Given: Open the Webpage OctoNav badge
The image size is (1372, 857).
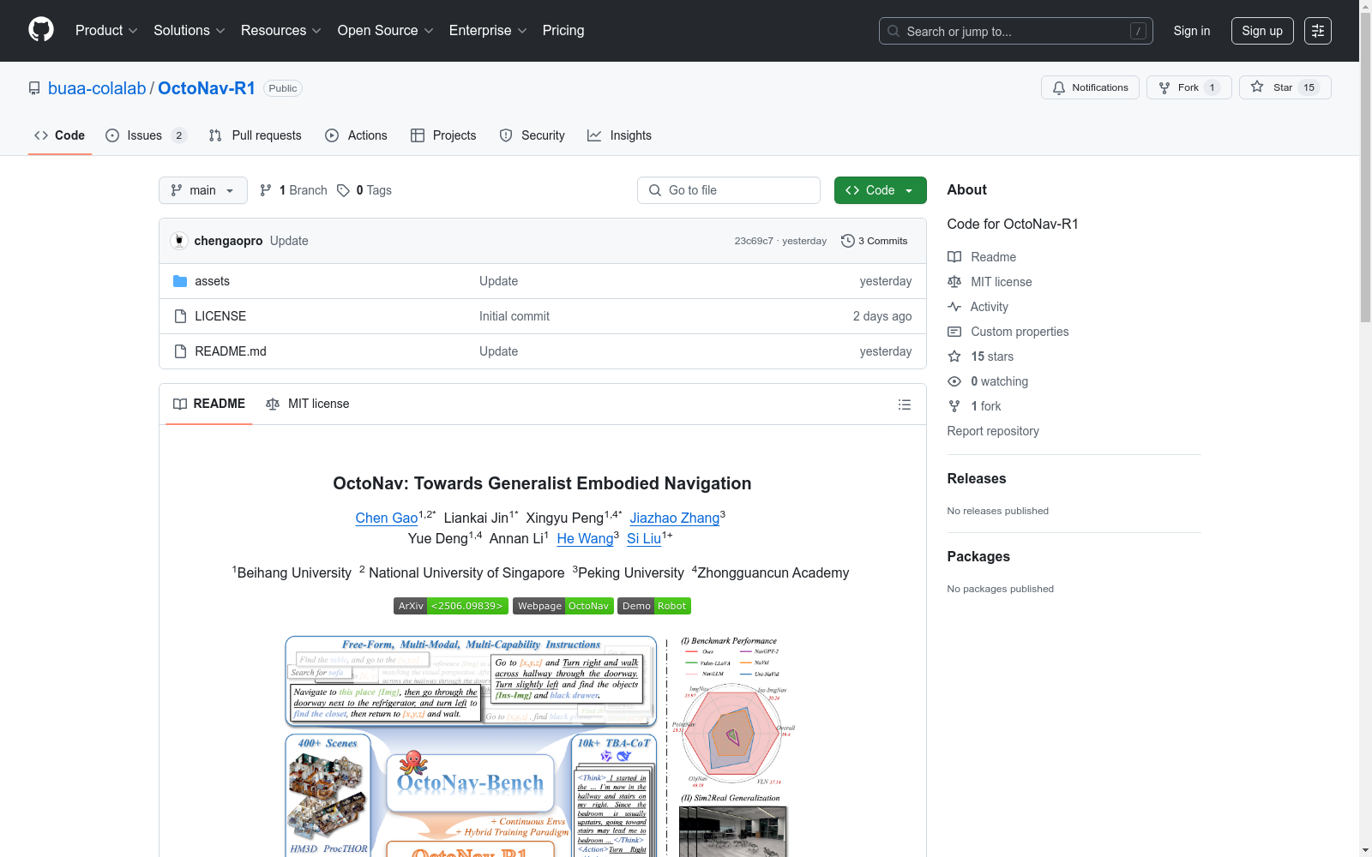Looking at the screenshot, I should pyautogui.click(x=563, y=606).
